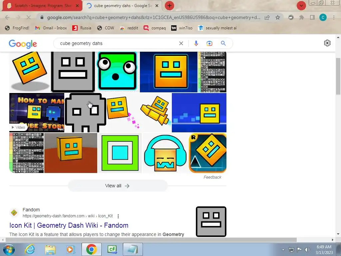Open the Gmail - Inbox bookmark

click(x=51, y=28)
